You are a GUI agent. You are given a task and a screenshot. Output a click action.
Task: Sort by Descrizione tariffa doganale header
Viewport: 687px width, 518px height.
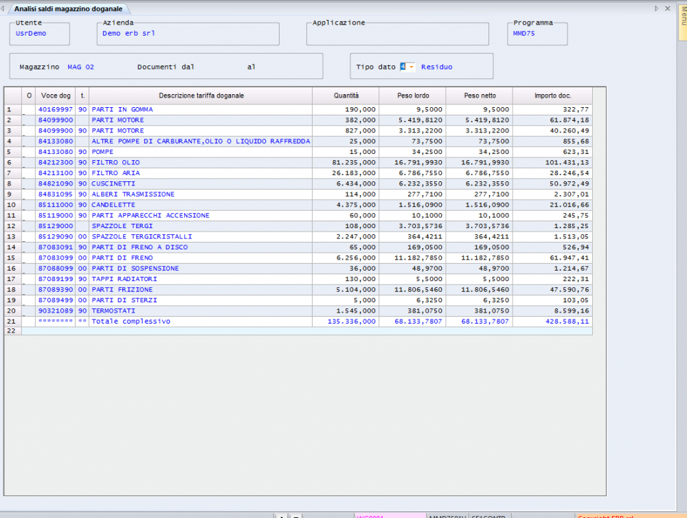(201, 95)
